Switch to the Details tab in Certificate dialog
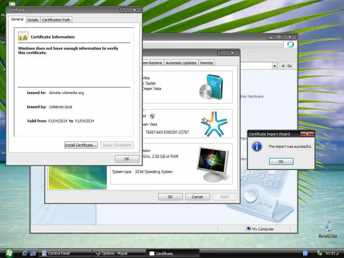Image resolution: width=344 pixels, height=258 pixels. coord(33,20)
